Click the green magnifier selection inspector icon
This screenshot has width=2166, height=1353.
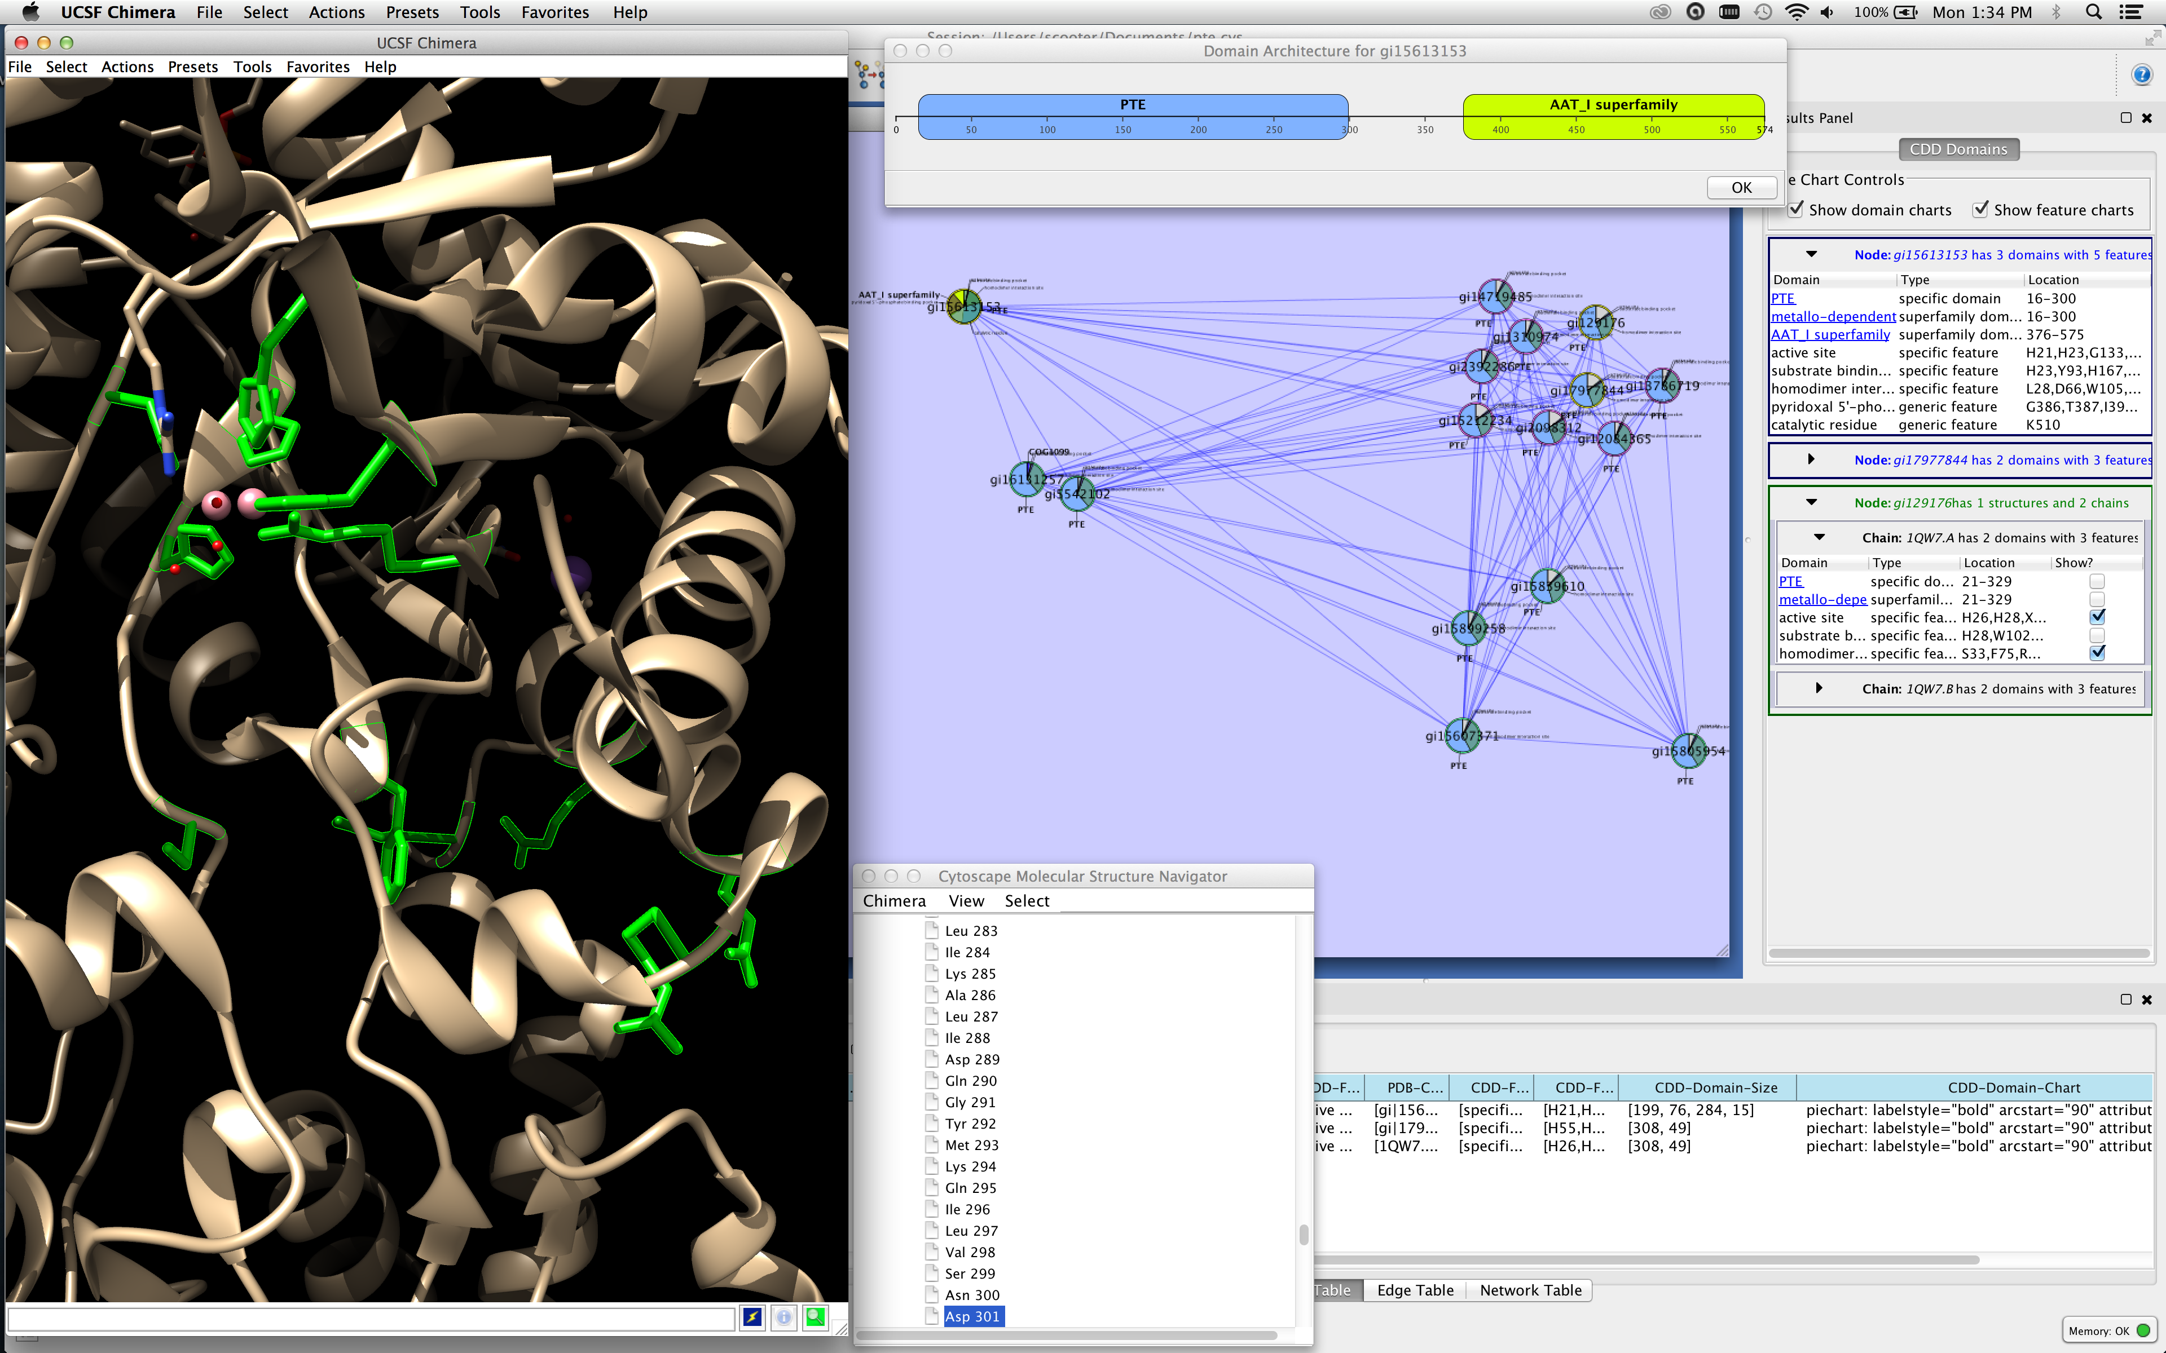[x=815, y=1316]
